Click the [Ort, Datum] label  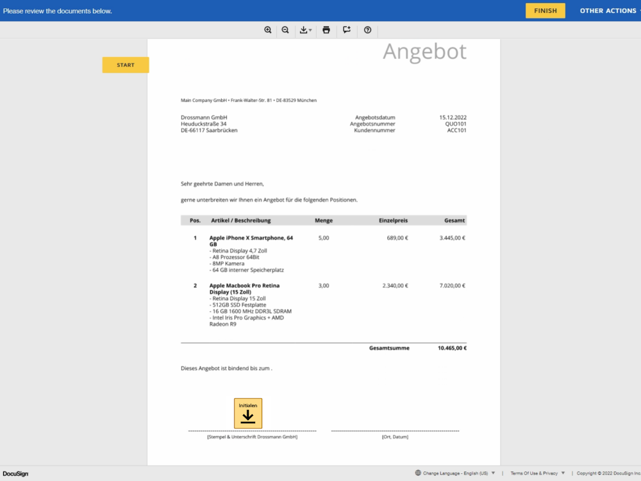pyautogui.click(x=395, y=437)
